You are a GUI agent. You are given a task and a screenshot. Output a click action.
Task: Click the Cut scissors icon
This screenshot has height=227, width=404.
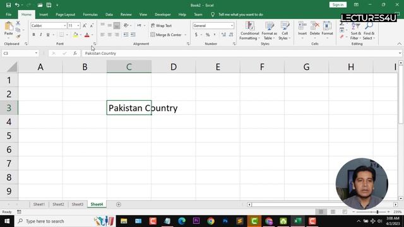click(18, 23)
